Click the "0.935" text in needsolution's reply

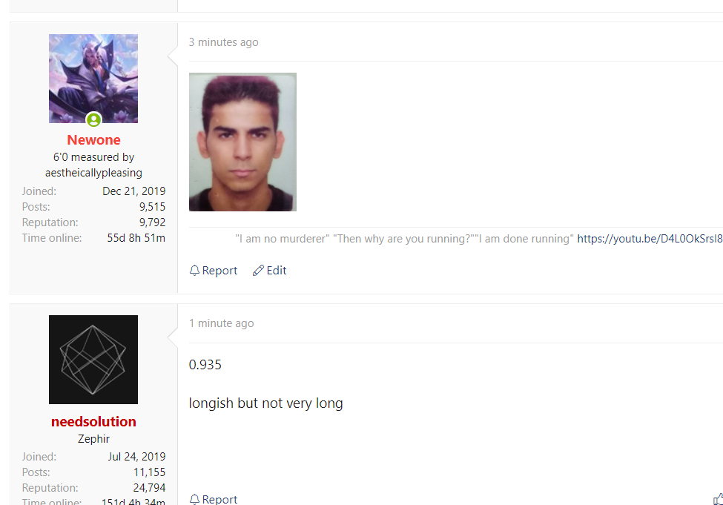click(205, 365)
